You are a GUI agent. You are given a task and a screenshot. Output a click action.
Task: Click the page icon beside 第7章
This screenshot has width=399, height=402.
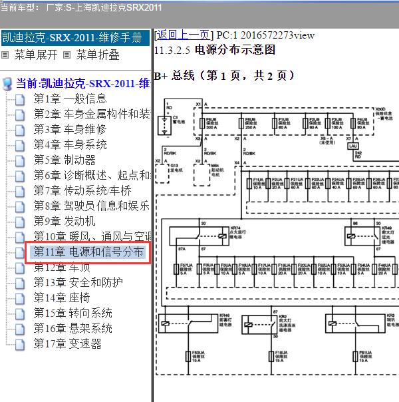pos(20,192)
